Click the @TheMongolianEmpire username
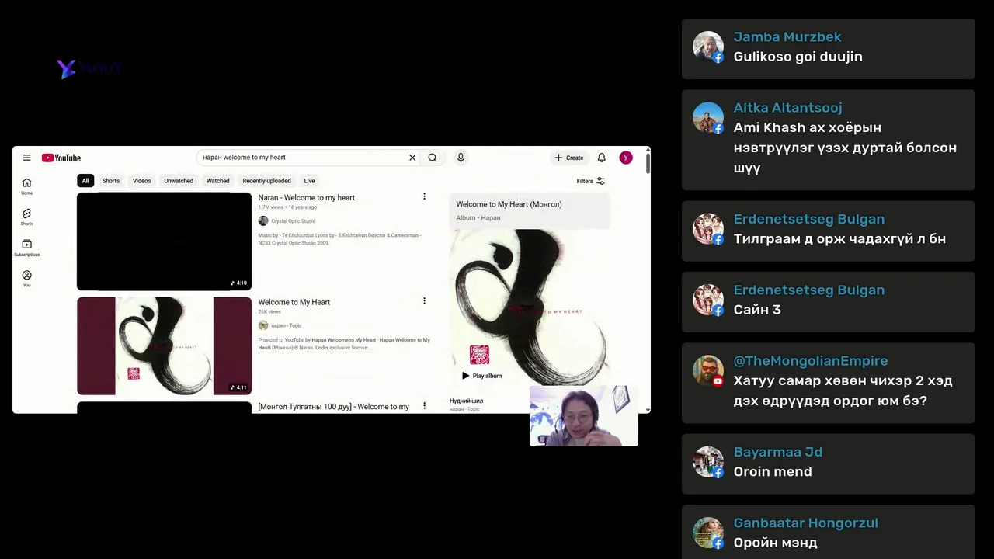The image size is (994, 559). click(x=811, y=361)
